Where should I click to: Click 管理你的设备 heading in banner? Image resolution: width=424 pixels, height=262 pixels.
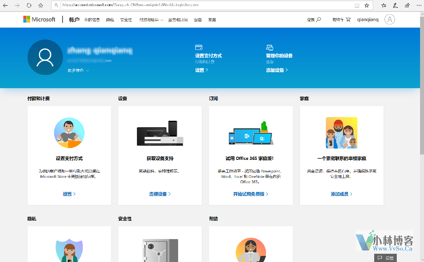tap(279, 56)
